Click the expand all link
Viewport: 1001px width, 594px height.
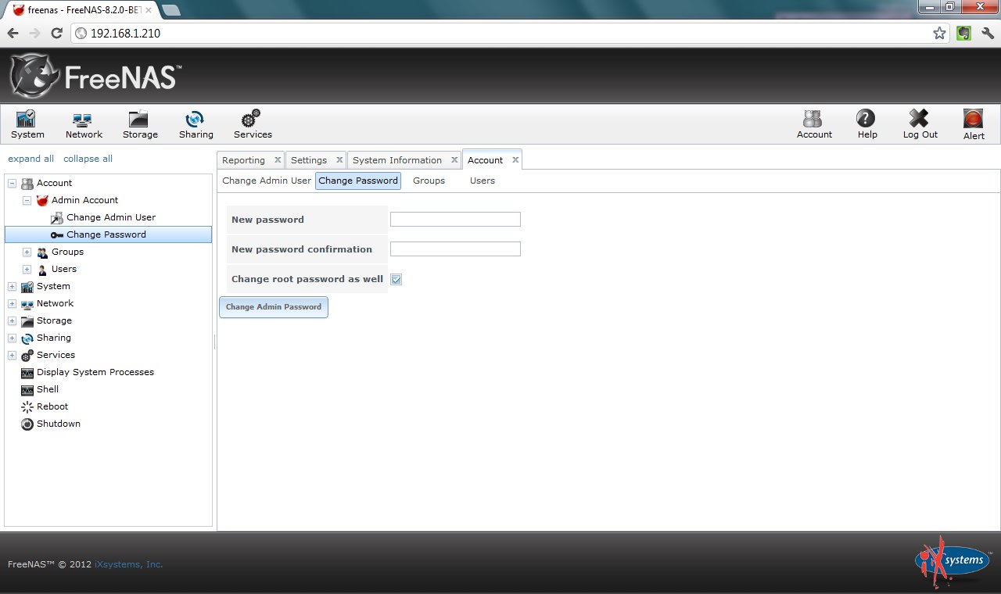pyautogui.click(x=30, y=159)
